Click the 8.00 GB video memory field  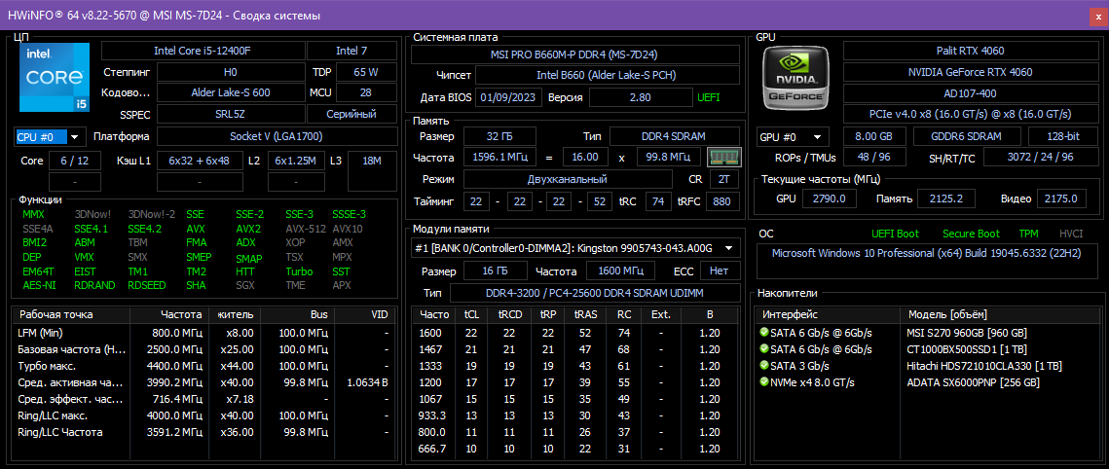(x=875, y=137)
